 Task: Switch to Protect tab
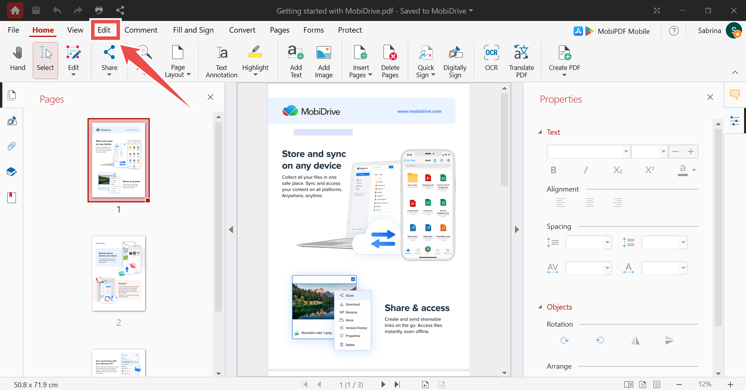(350, 30)
